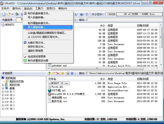This screenshot has height=124, width=164.
Task: Toggle the 生成启动信息表 check mark
Action: 25,57
